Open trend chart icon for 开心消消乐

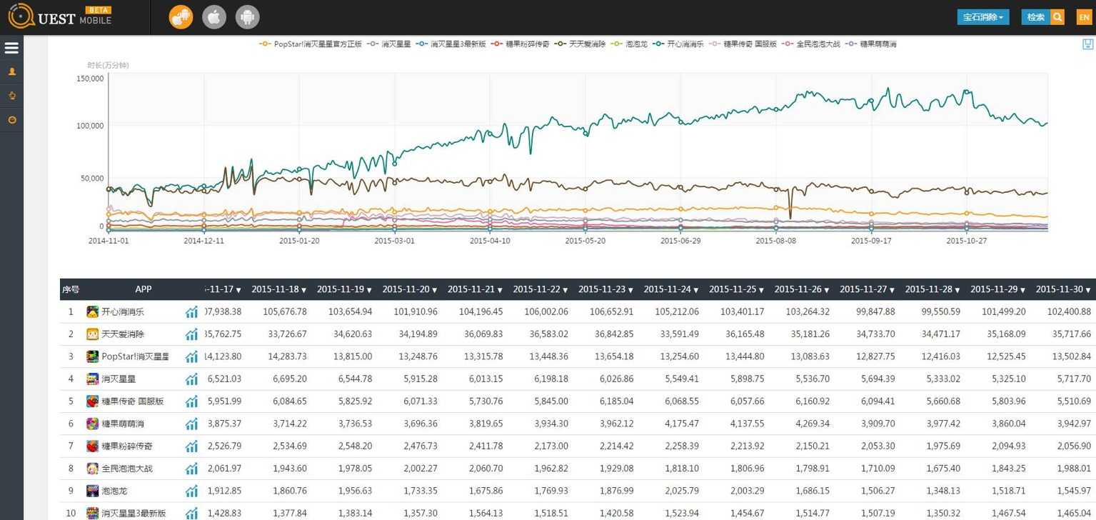coord(191,312)
